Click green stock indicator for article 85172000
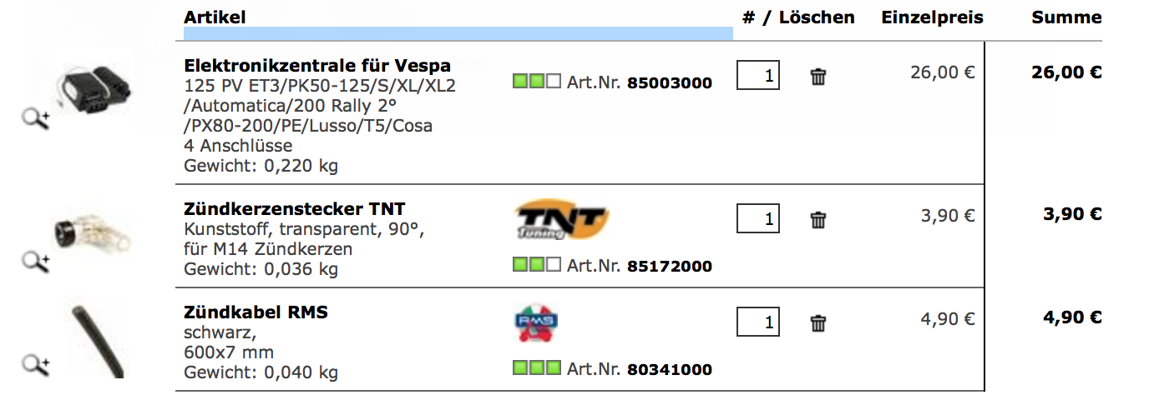 click(x=536, y=266)
